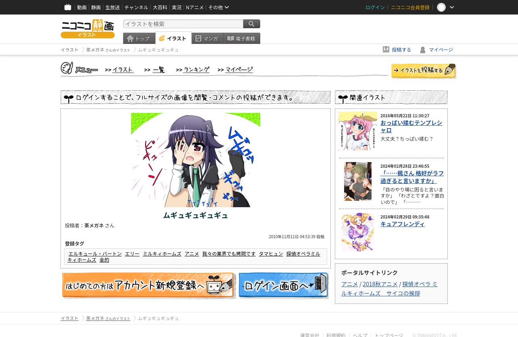Switch to the イラスト tab
The image size is (518, 337).
coord(173,38)
